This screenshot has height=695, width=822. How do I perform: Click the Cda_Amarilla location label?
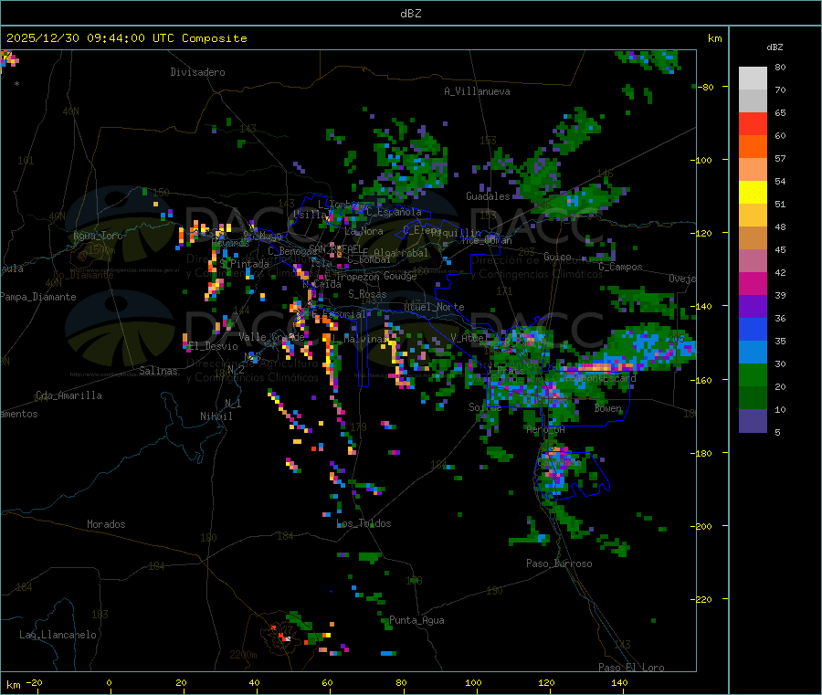pos(68,395)
